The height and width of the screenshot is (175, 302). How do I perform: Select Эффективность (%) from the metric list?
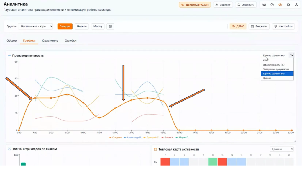pyautogui.click(x=274, y=65)
